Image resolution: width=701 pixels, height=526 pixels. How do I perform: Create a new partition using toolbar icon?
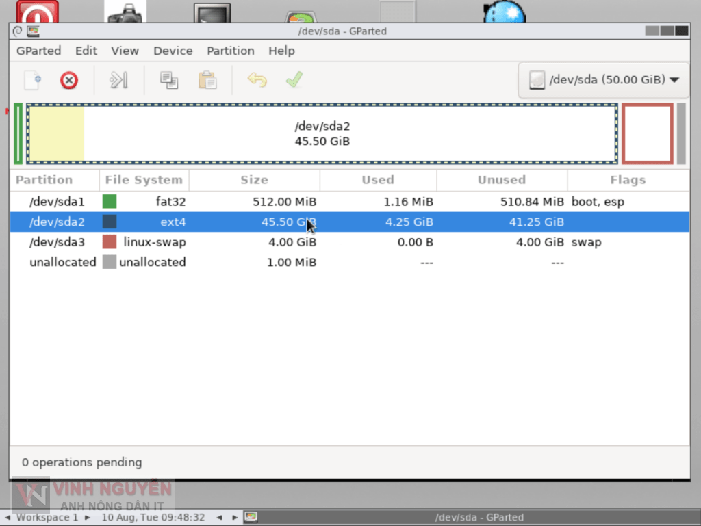[x=31, y=80]
